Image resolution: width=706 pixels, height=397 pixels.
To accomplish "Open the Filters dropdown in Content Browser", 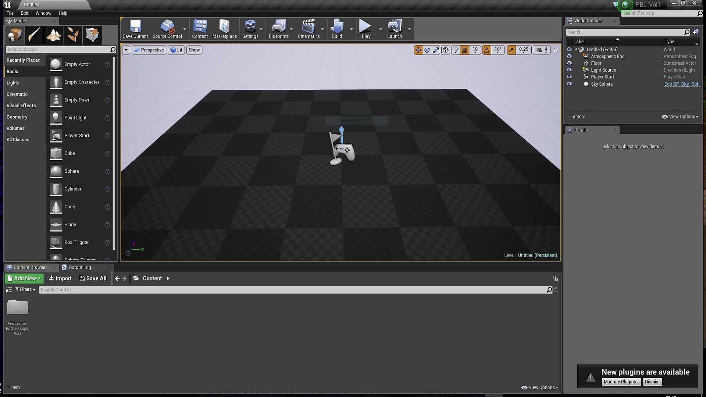I will pyautogui.click(x=25, y=290).
